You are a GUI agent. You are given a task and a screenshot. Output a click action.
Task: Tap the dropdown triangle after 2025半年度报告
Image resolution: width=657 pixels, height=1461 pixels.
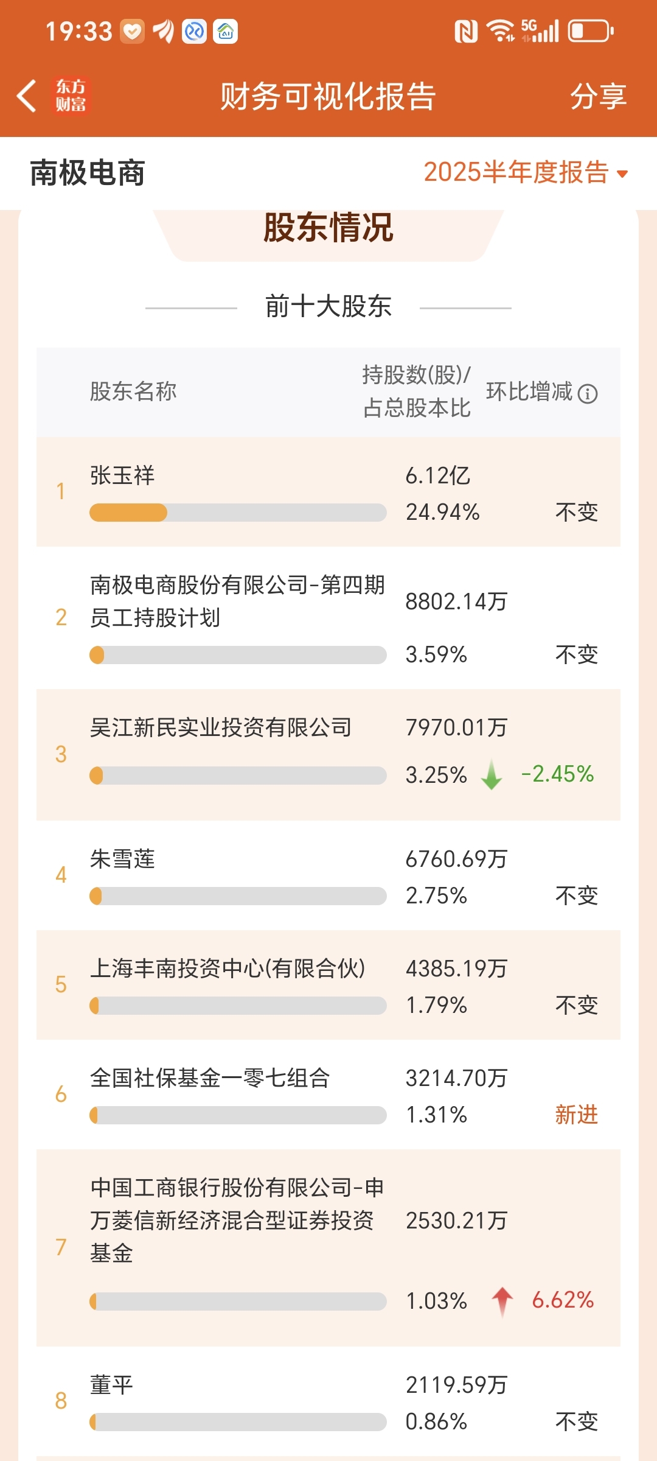point(622,174)
